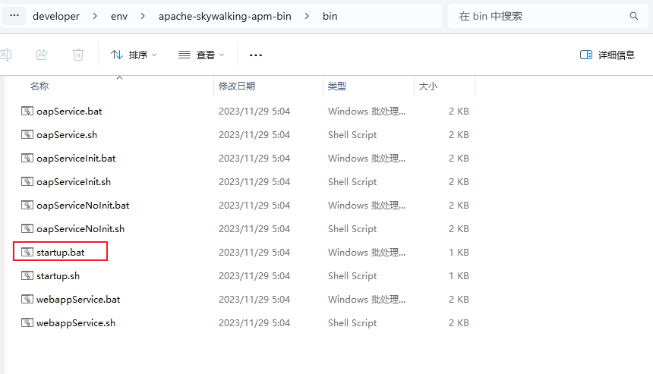
Task: Click the share icon in the toolbar
Action: pyautogui.click(x=43, y=55)
